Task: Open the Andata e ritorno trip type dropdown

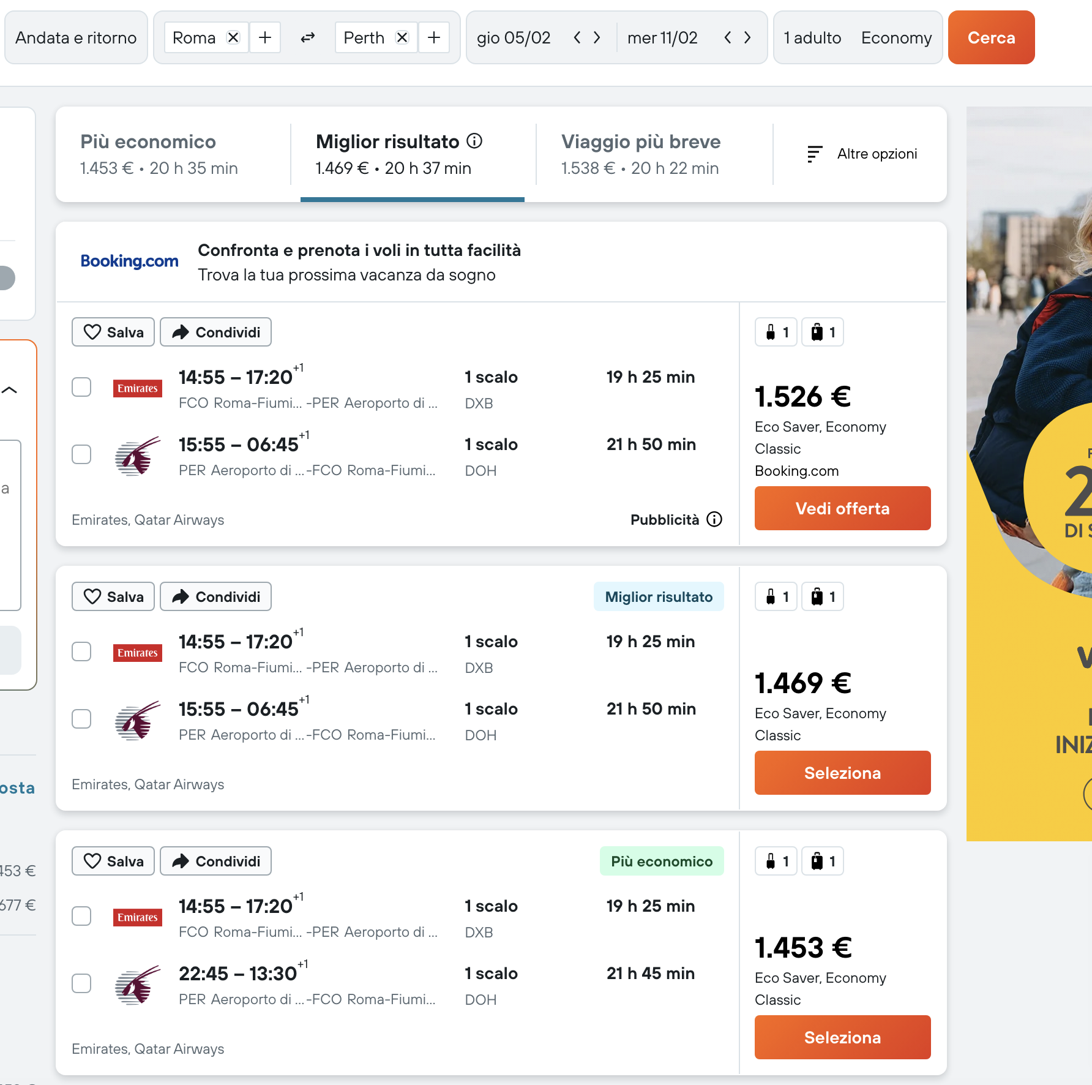Action: pos(76,37)
